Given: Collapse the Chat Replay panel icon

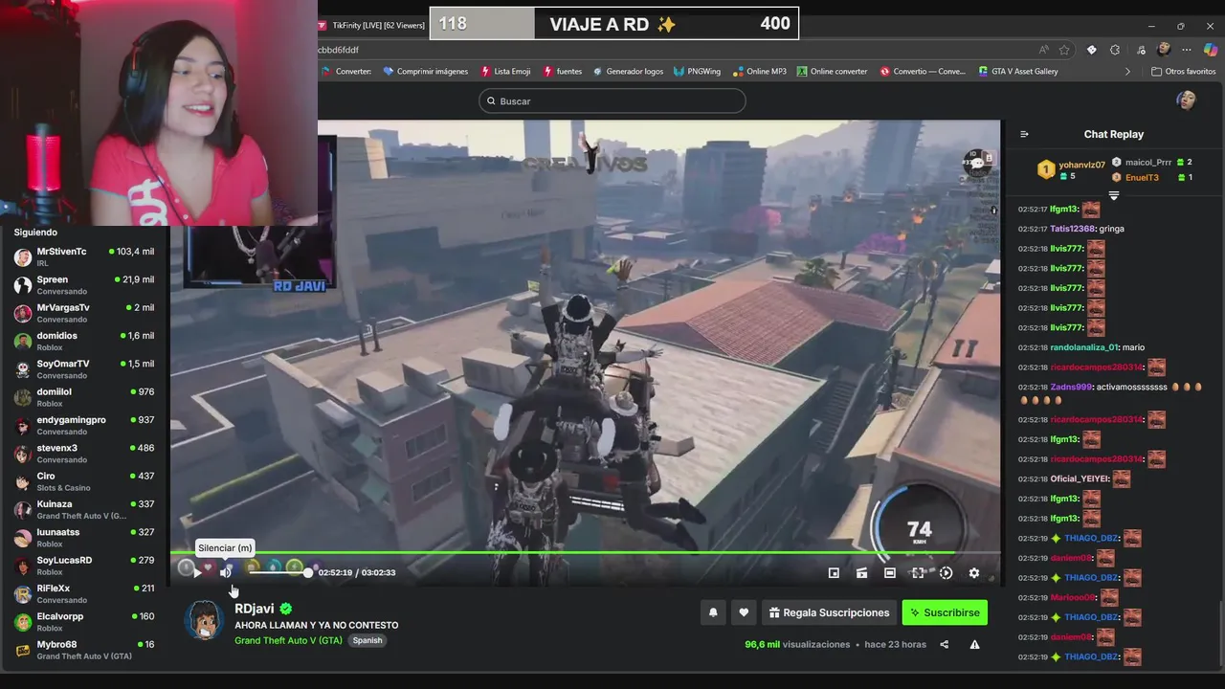Looking at the screenshot, I should [1024, 134].
